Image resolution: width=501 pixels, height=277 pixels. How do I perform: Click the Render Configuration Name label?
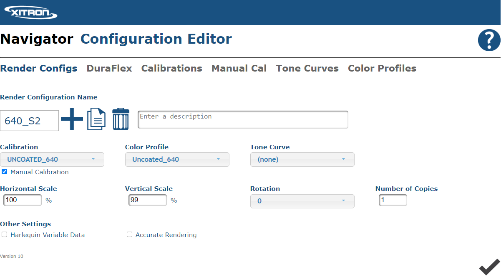(49, 97)
